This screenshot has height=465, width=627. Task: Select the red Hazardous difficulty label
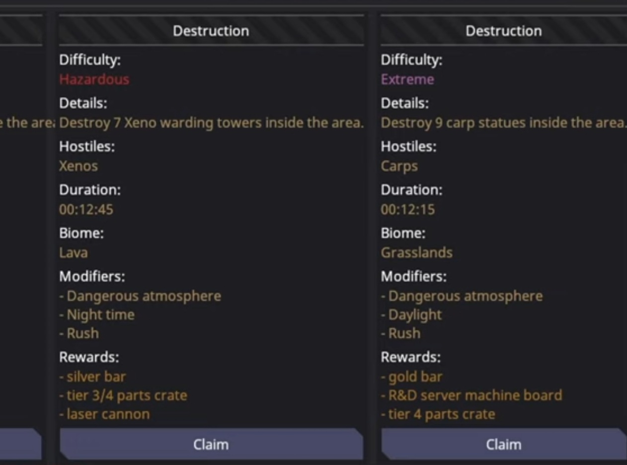click(94, 79)
